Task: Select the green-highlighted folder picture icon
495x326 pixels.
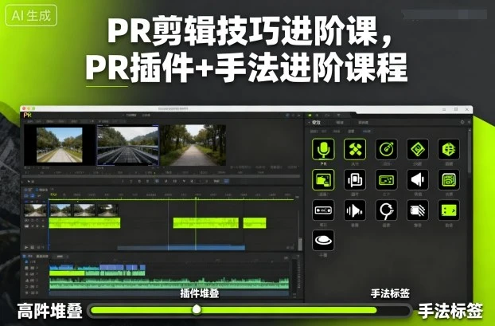Action: 323,180
